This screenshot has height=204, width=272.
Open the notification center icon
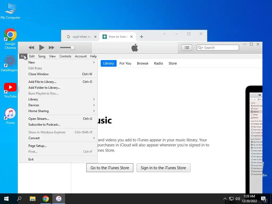click(x=263, y=199)
